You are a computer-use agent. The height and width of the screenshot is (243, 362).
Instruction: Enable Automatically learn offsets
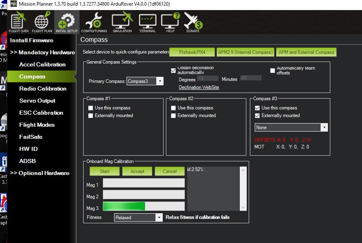point(272,70)
